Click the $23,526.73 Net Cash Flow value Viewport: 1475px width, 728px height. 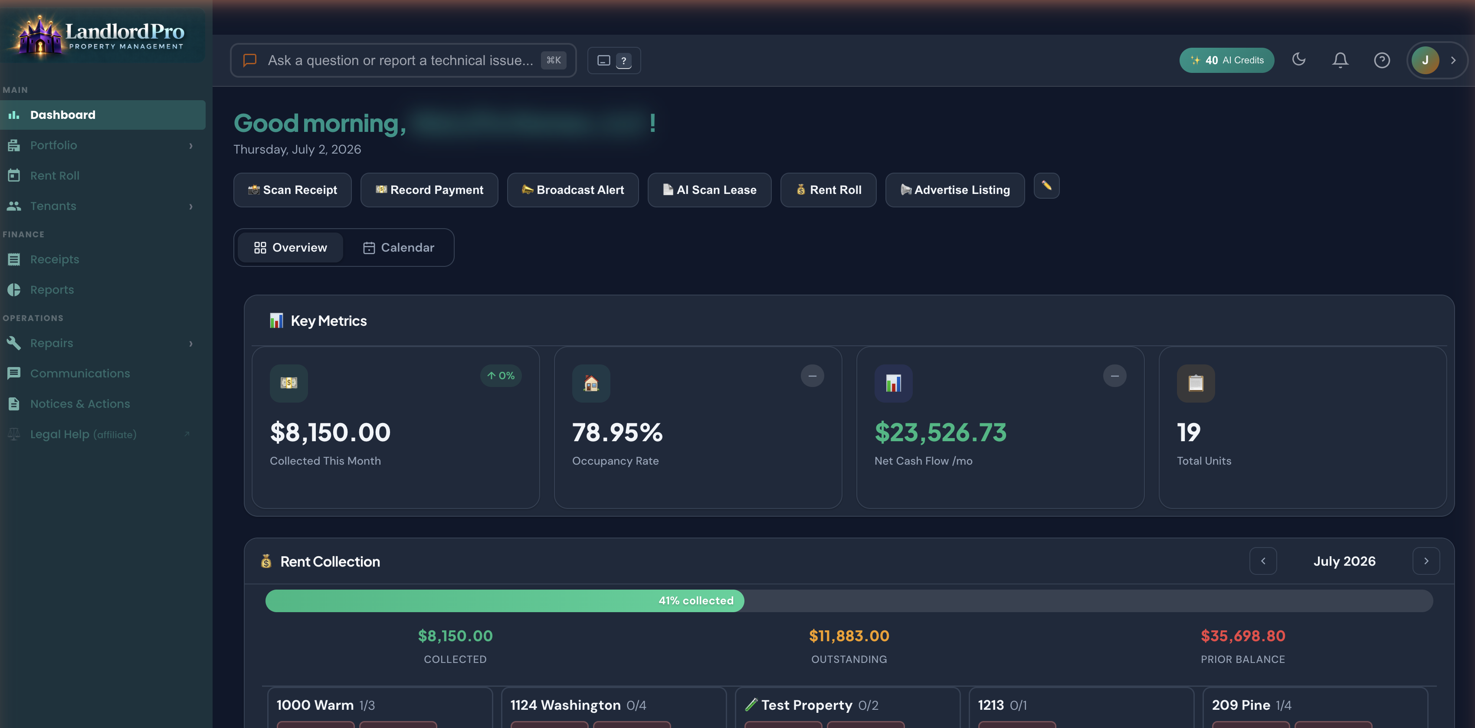point(940,433)
